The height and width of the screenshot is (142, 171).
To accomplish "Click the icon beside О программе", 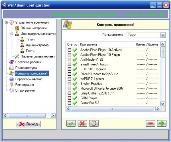I will [x=12, y=90].
